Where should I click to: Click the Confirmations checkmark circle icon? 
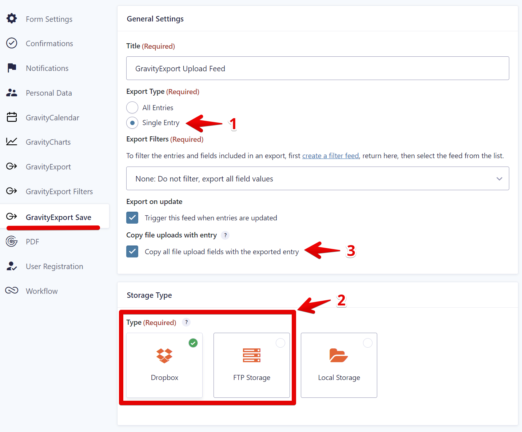(x=12, y=43)
